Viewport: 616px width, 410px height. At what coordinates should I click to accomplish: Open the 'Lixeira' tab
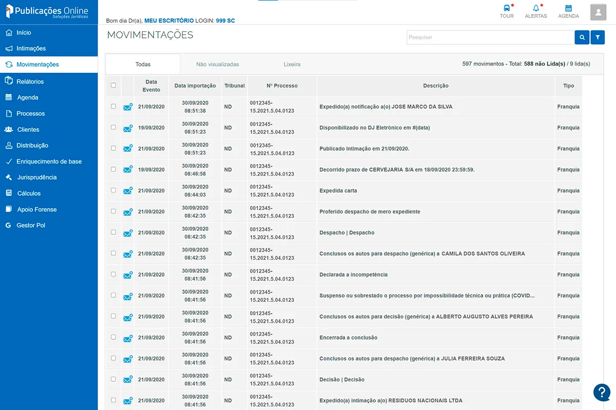click(x=292, y=64)
